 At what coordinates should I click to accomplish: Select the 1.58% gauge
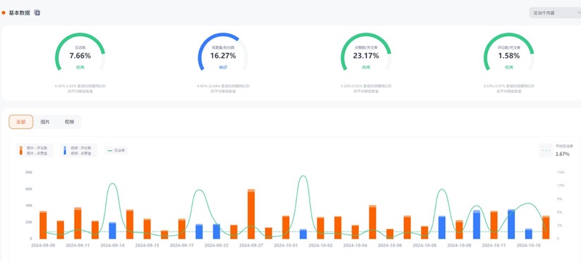[x=509, y=52]
